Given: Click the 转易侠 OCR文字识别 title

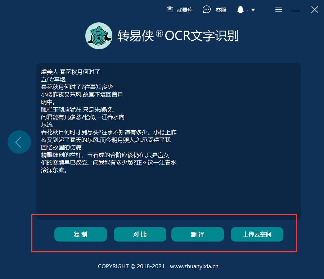Looking at the screenshot, I should 178,36.
